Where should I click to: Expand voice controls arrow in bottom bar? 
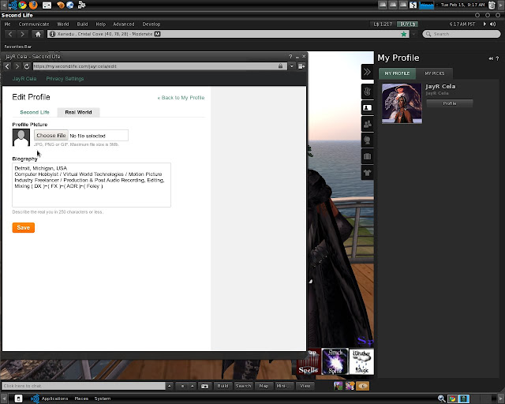[x=193, y=386]
